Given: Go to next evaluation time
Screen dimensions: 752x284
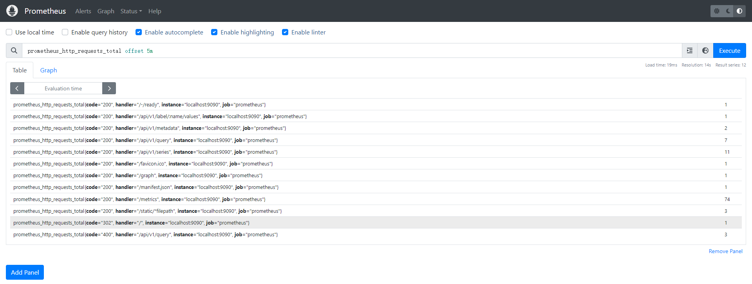Looking at the screenshot, I should [109, 88].
